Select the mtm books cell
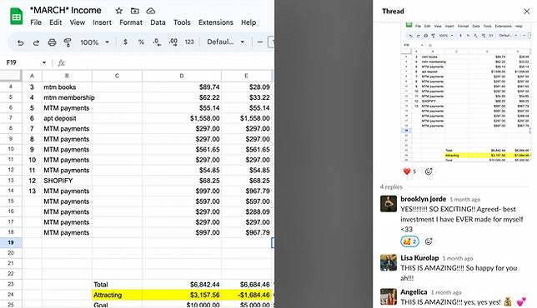 [67, 87]
